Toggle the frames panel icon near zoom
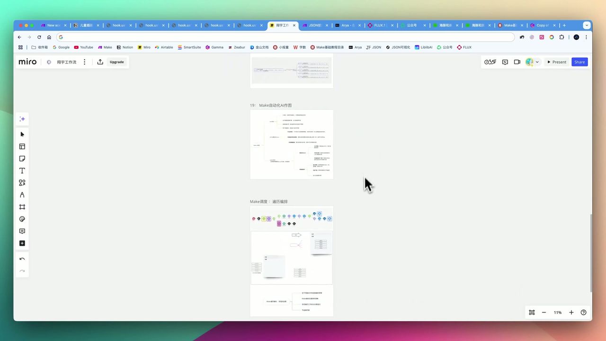This screenshot has width=606, height=341. tap(532, 313)
